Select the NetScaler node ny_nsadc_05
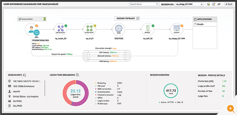 pos(60,29)
